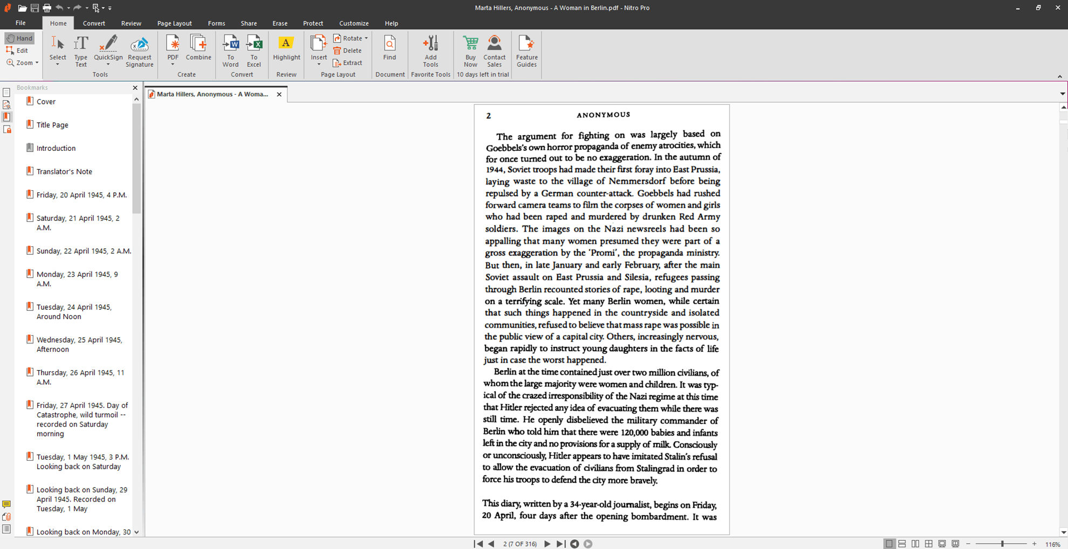
Task: Extract pages from the document
Action: 348,63
